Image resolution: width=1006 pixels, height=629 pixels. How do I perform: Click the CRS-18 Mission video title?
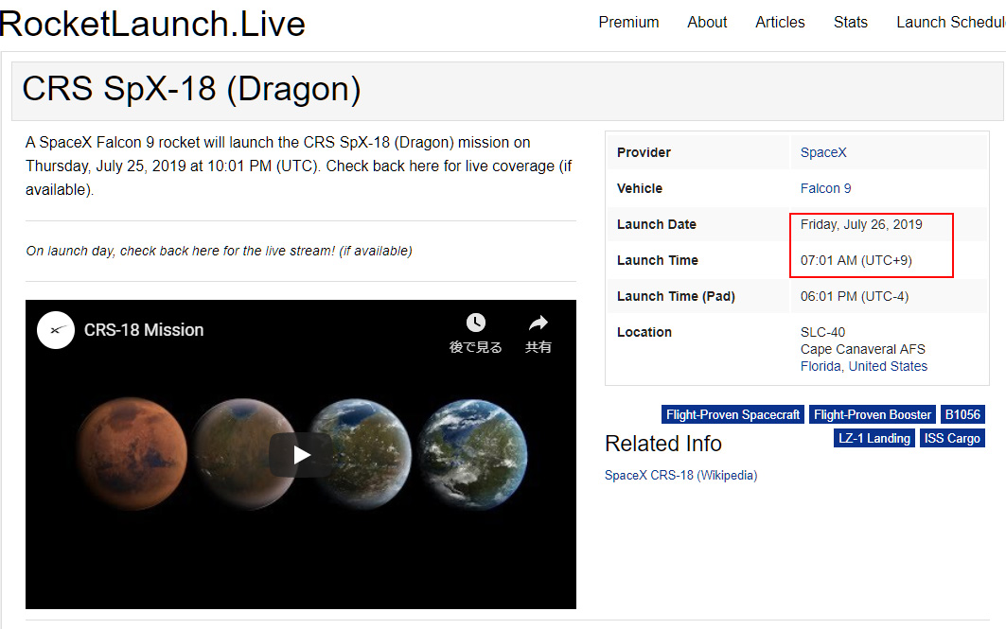pos(144,330)
